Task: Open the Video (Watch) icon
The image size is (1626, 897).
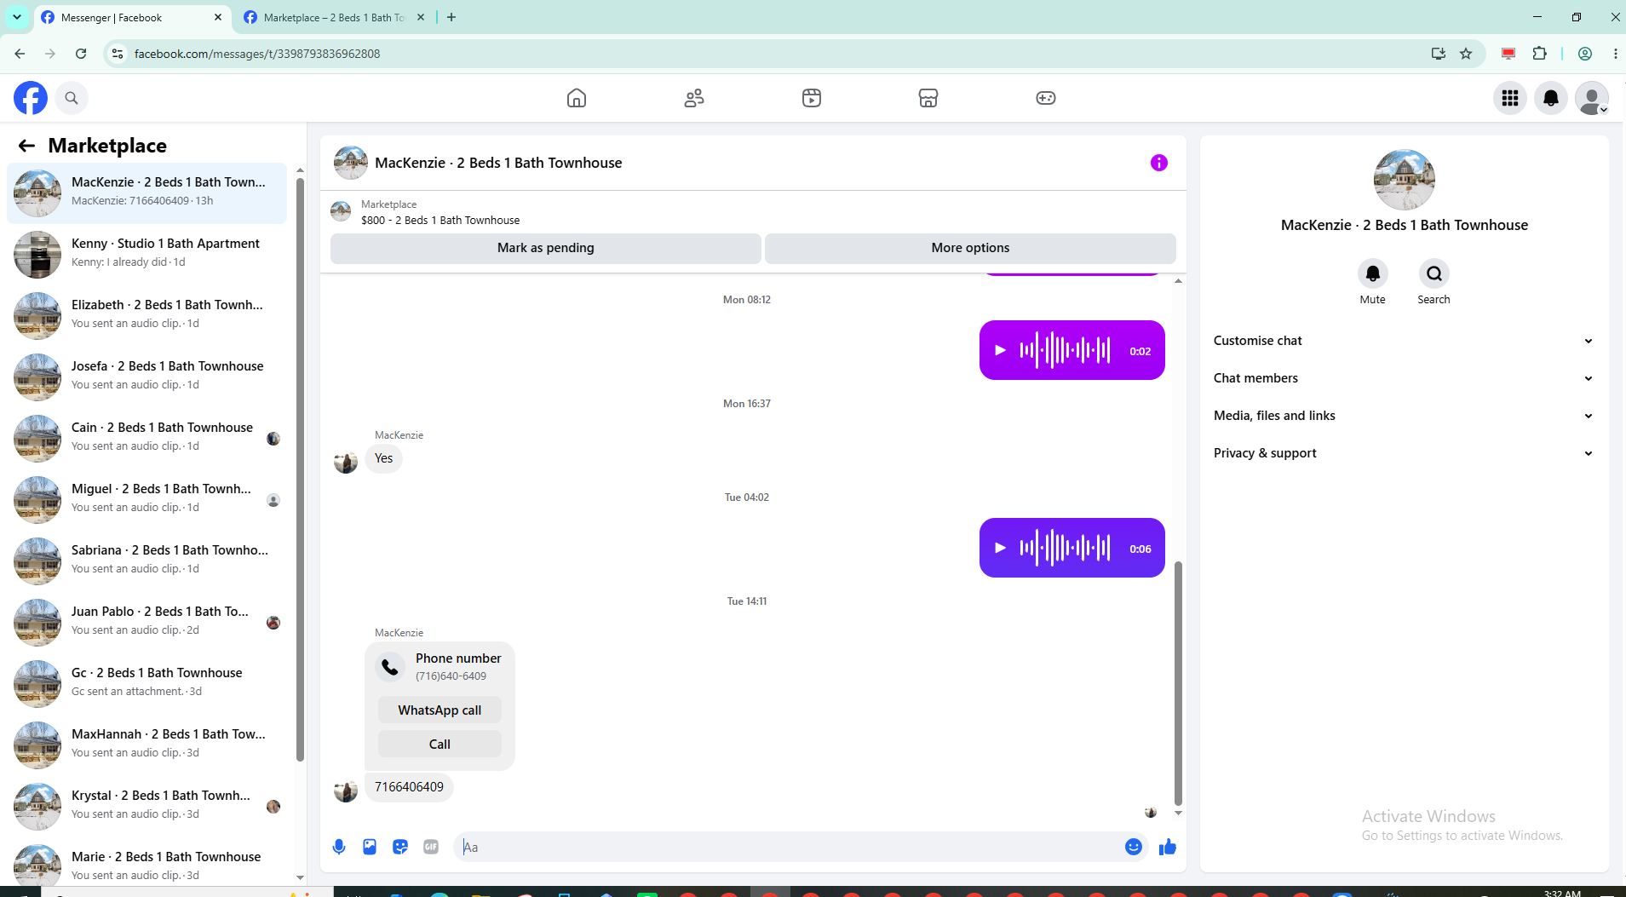Action: pos(812,98)
